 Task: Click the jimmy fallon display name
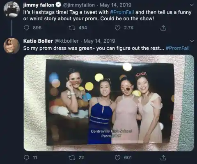point(39,5)
